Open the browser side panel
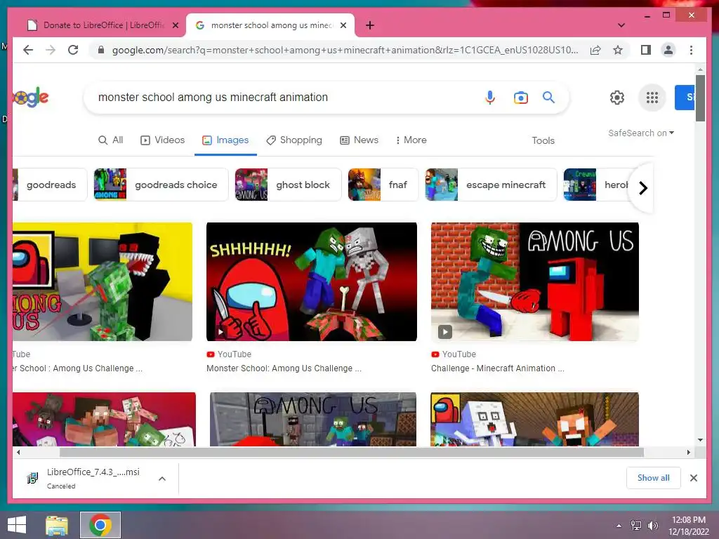 tap(646, 50)
